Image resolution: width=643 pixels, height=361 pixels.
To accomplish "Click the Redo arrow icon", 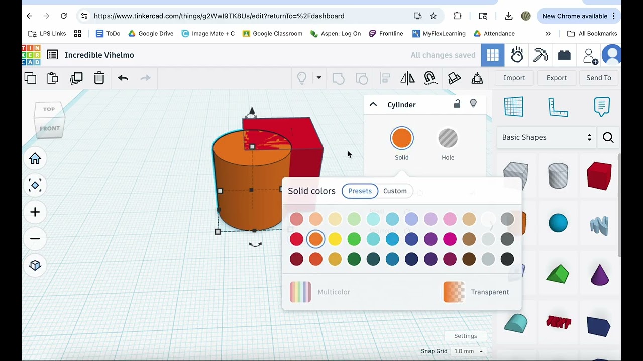I will click(x=145, y=78).
